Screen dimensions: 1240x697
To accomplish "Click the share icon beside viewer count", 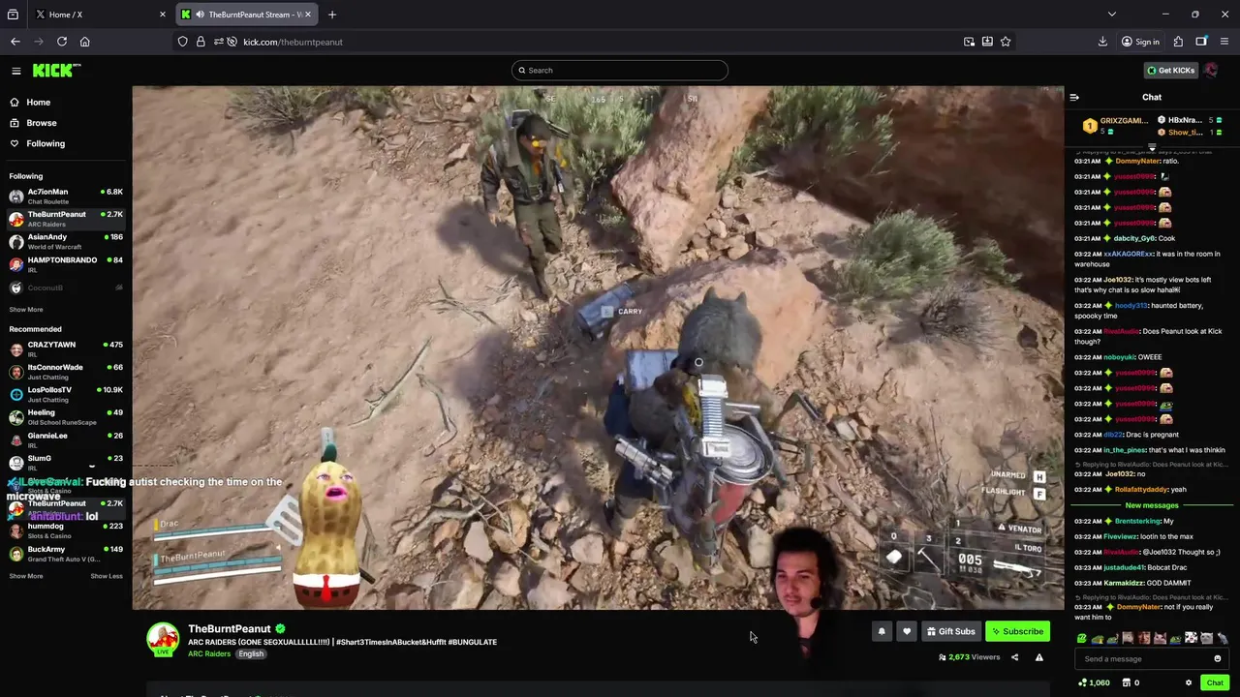I will coord(1014,657).
